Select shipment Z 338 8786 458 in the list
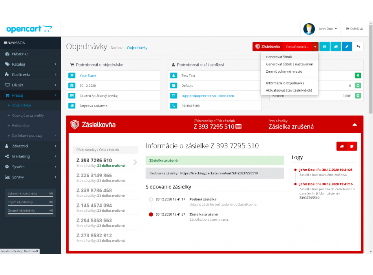Viewport: 373px width, 275px height. coord(105,192)
